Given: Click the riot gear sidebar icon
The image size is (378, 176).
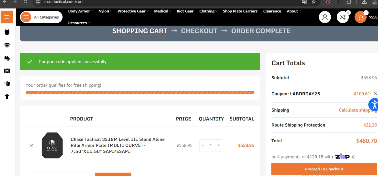Looking at the screenshot, I should click(7, 84).
